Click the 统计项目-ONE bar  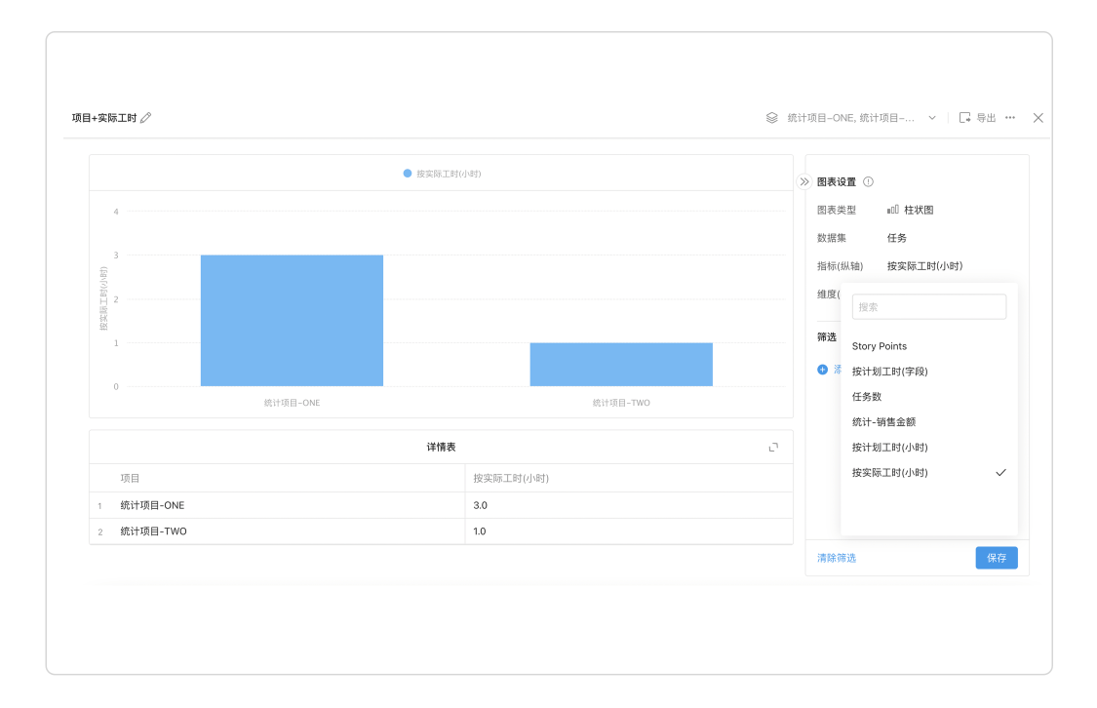[x=292, y=321]
